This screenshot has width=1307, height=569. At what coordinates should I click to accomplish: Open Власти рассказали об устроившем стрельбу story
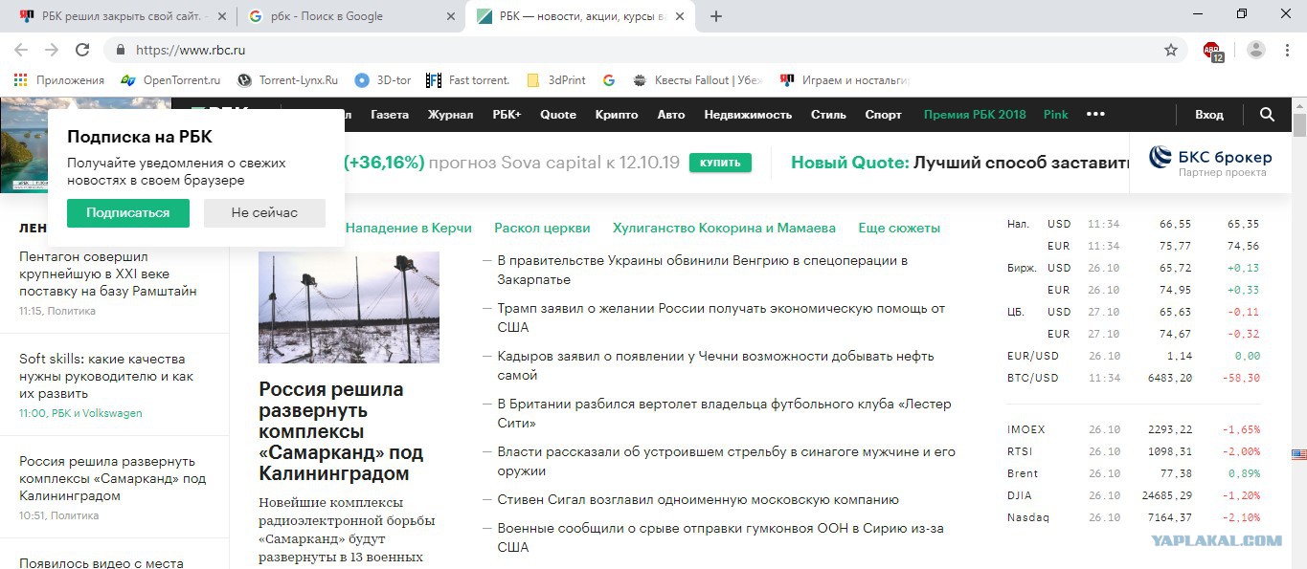coord(726,461)
